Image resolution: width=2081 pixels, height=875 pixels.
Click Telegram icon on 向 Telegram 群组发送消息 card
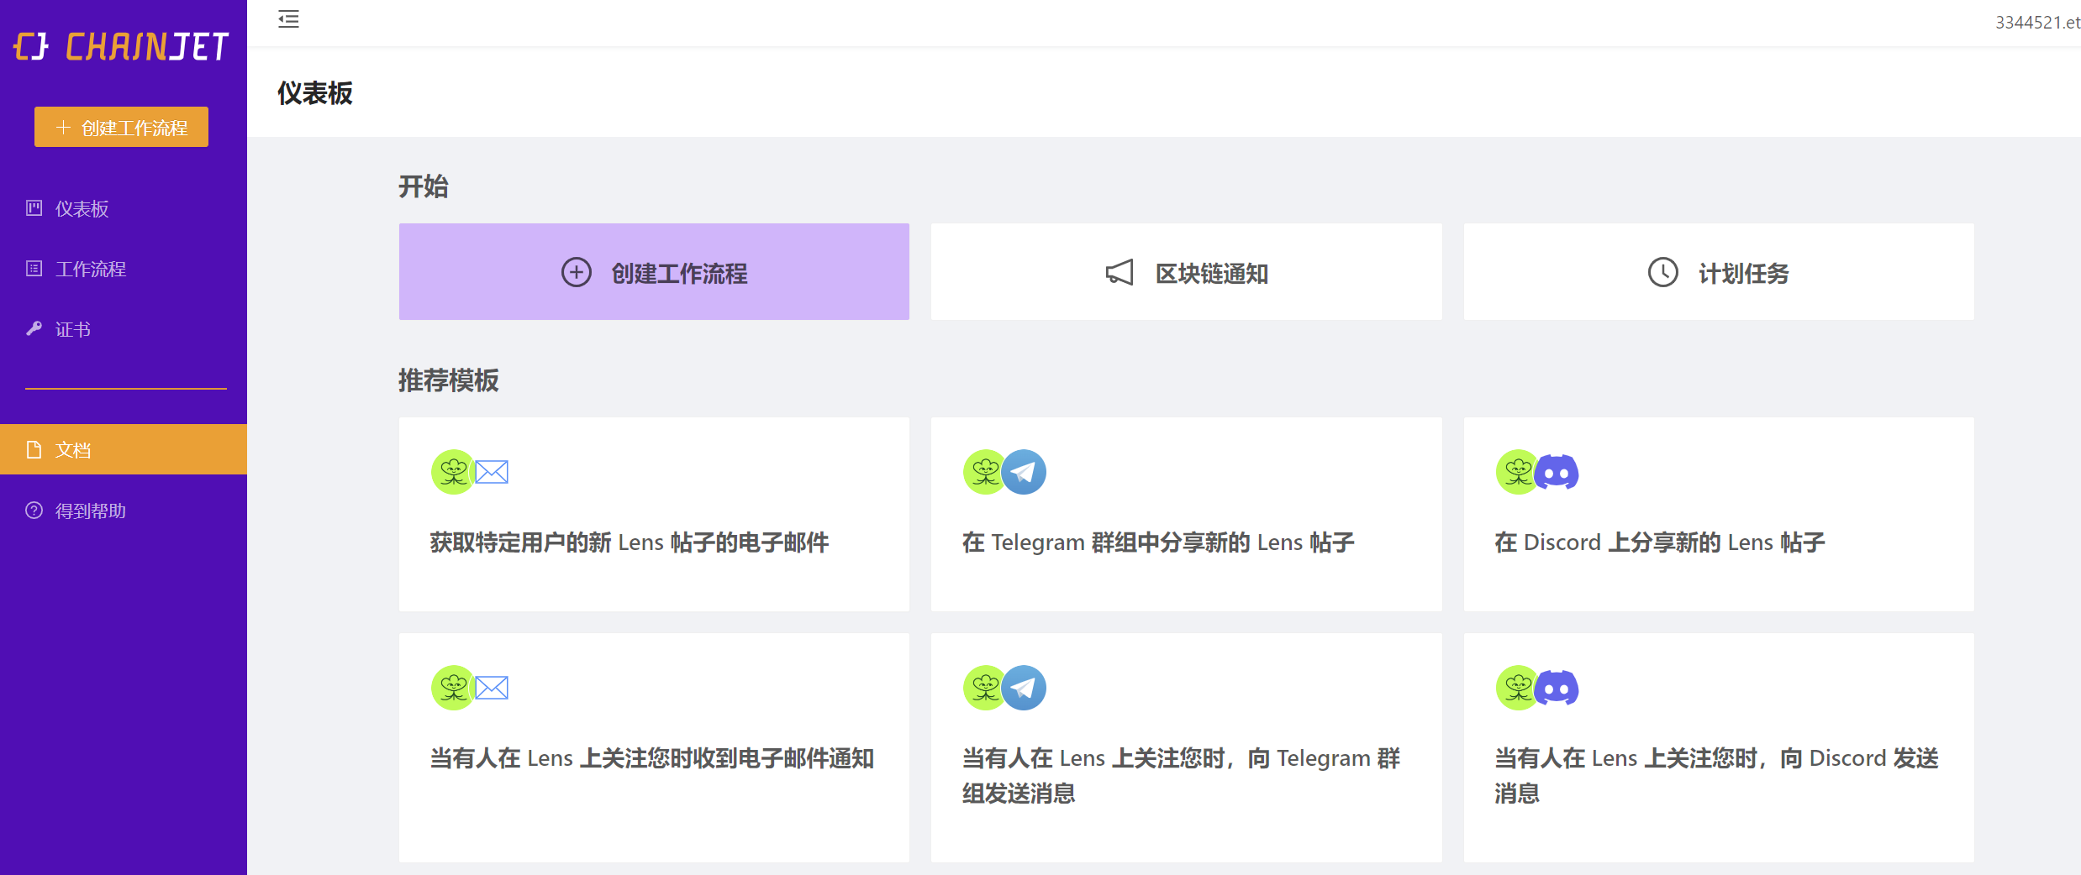click(x=1025, y=688)
